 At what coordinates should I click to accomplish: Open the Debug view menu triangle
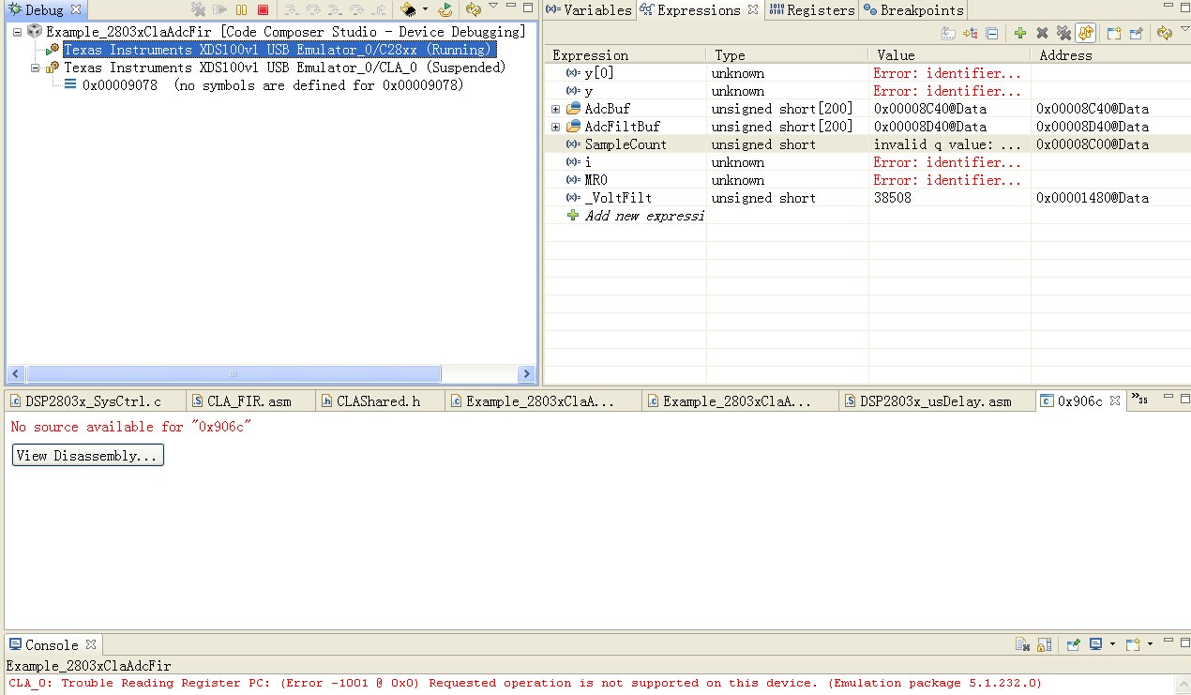click(493, 7)
